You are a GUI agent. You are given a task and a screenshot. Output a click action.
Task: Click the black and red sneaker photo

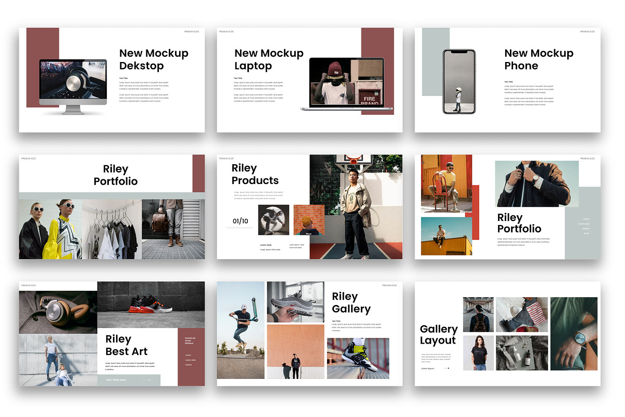(151, 304)
